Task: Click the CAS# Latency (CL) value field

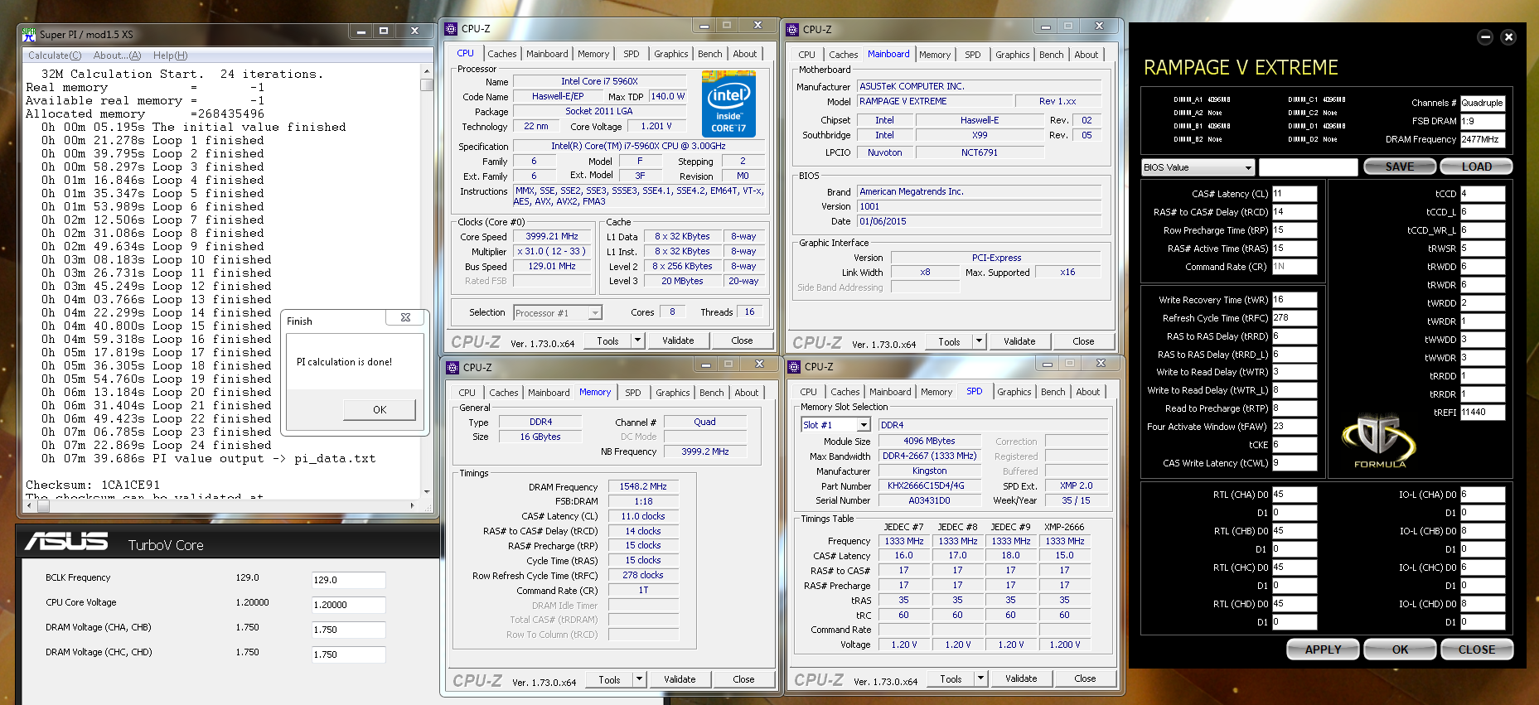Action: click(1295, 194)
